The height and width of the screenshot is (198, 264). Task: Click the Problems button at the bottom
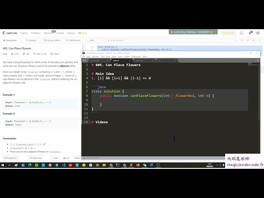(x=10, y=158)
